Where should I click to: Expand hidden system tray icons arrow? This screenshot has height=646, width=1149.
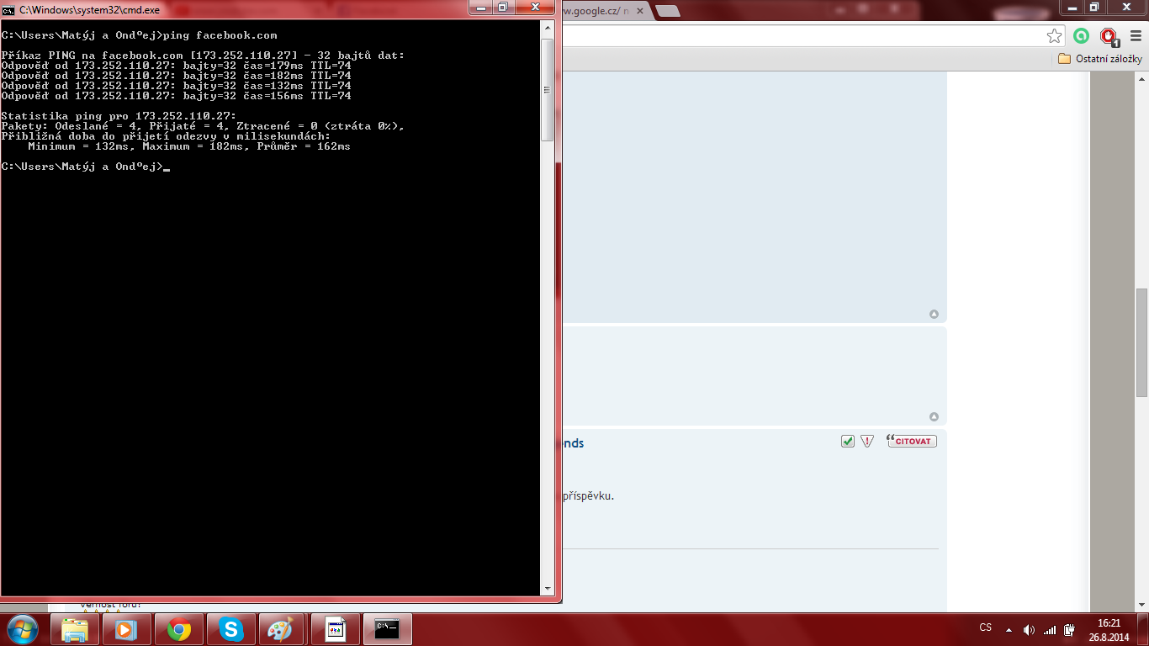click(1009, 629)
